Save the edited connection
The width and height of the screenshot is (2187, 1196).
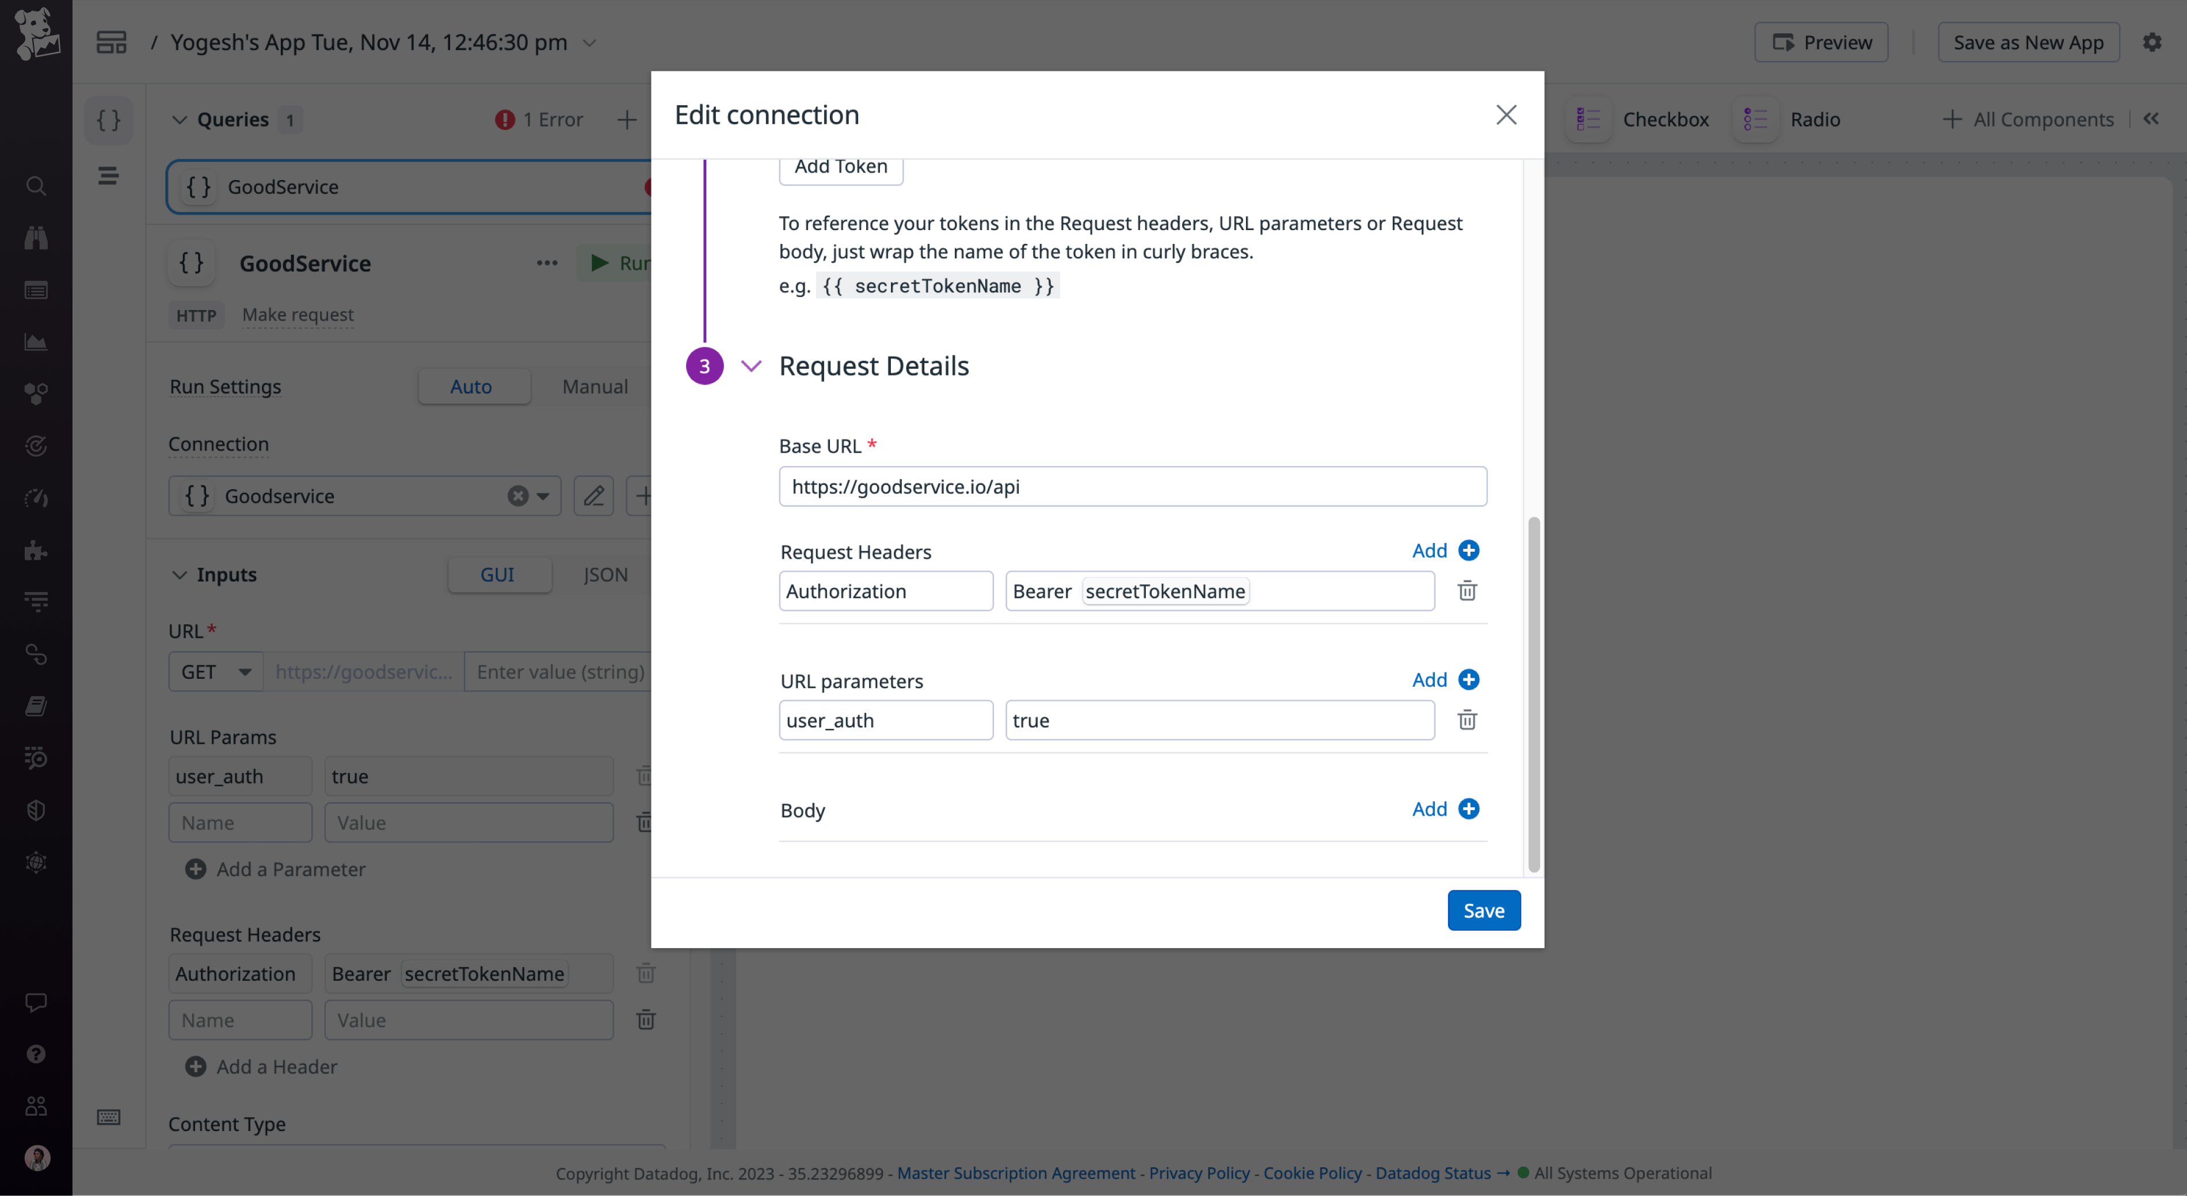[x=1483, y=910]
